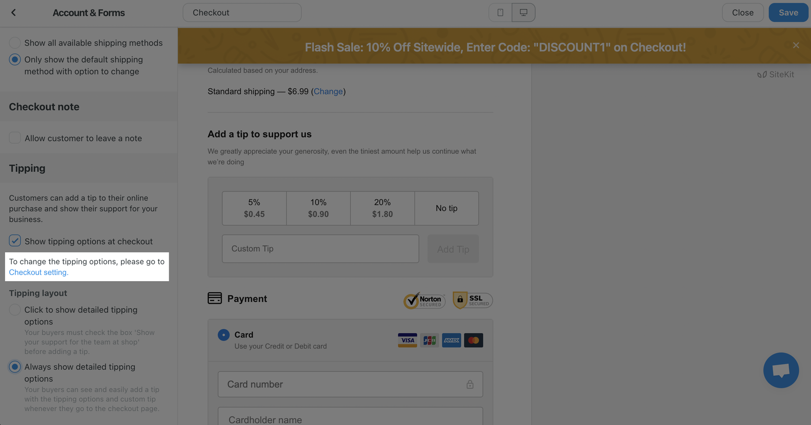Select Show all available shipping methods

(15, 43)
